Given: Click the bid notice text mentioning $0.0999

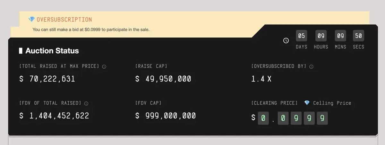Looking at the screenshot, I should (91, 30).
